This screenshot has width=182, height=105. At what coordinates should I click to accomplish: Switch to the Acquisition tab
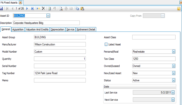click(18, 30)
